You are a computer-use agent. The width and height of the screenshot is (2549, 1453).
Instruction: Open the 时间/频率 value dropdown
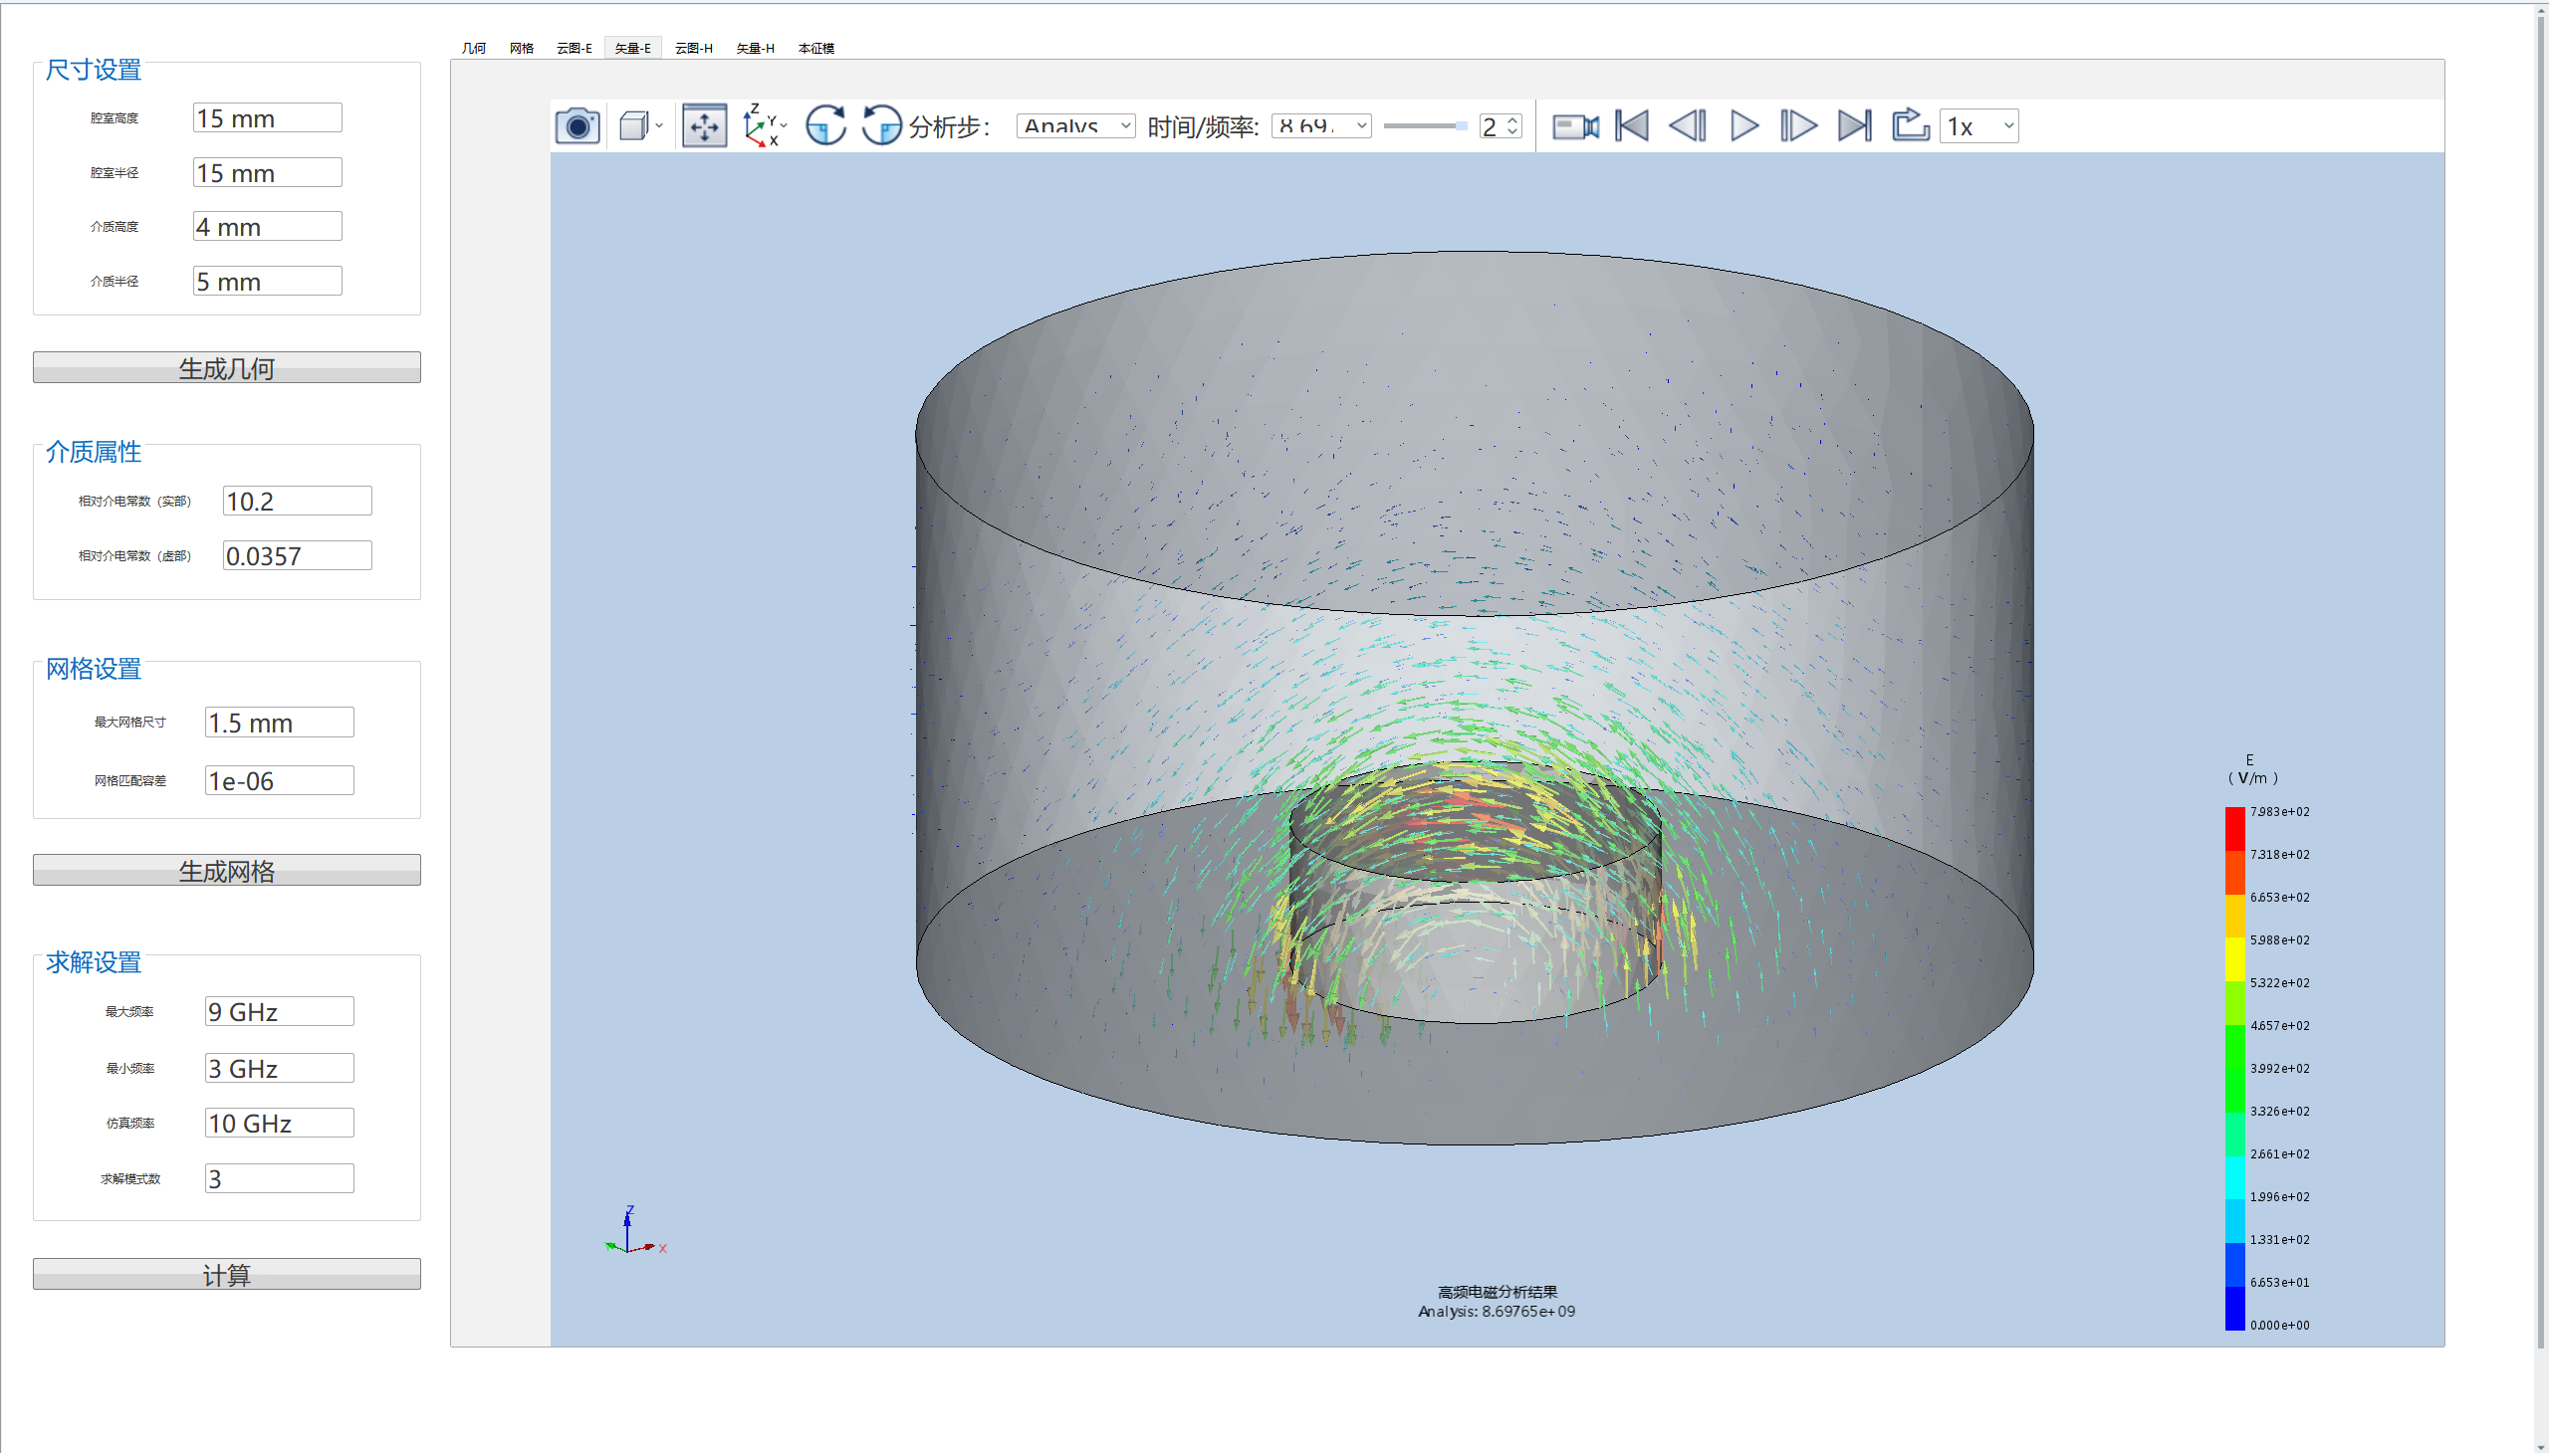1321,125
